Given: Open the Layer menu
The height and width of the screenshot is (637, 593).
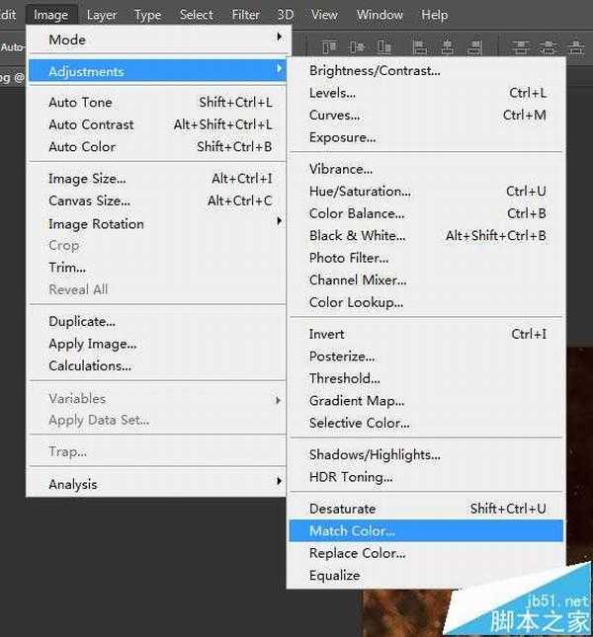Looking at the screenshot, I should (101, 15).
